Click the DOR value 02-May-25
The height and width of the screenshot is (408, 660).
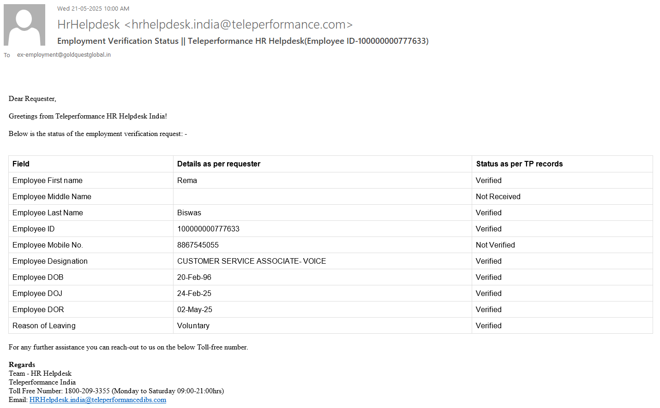click(195, 309)
